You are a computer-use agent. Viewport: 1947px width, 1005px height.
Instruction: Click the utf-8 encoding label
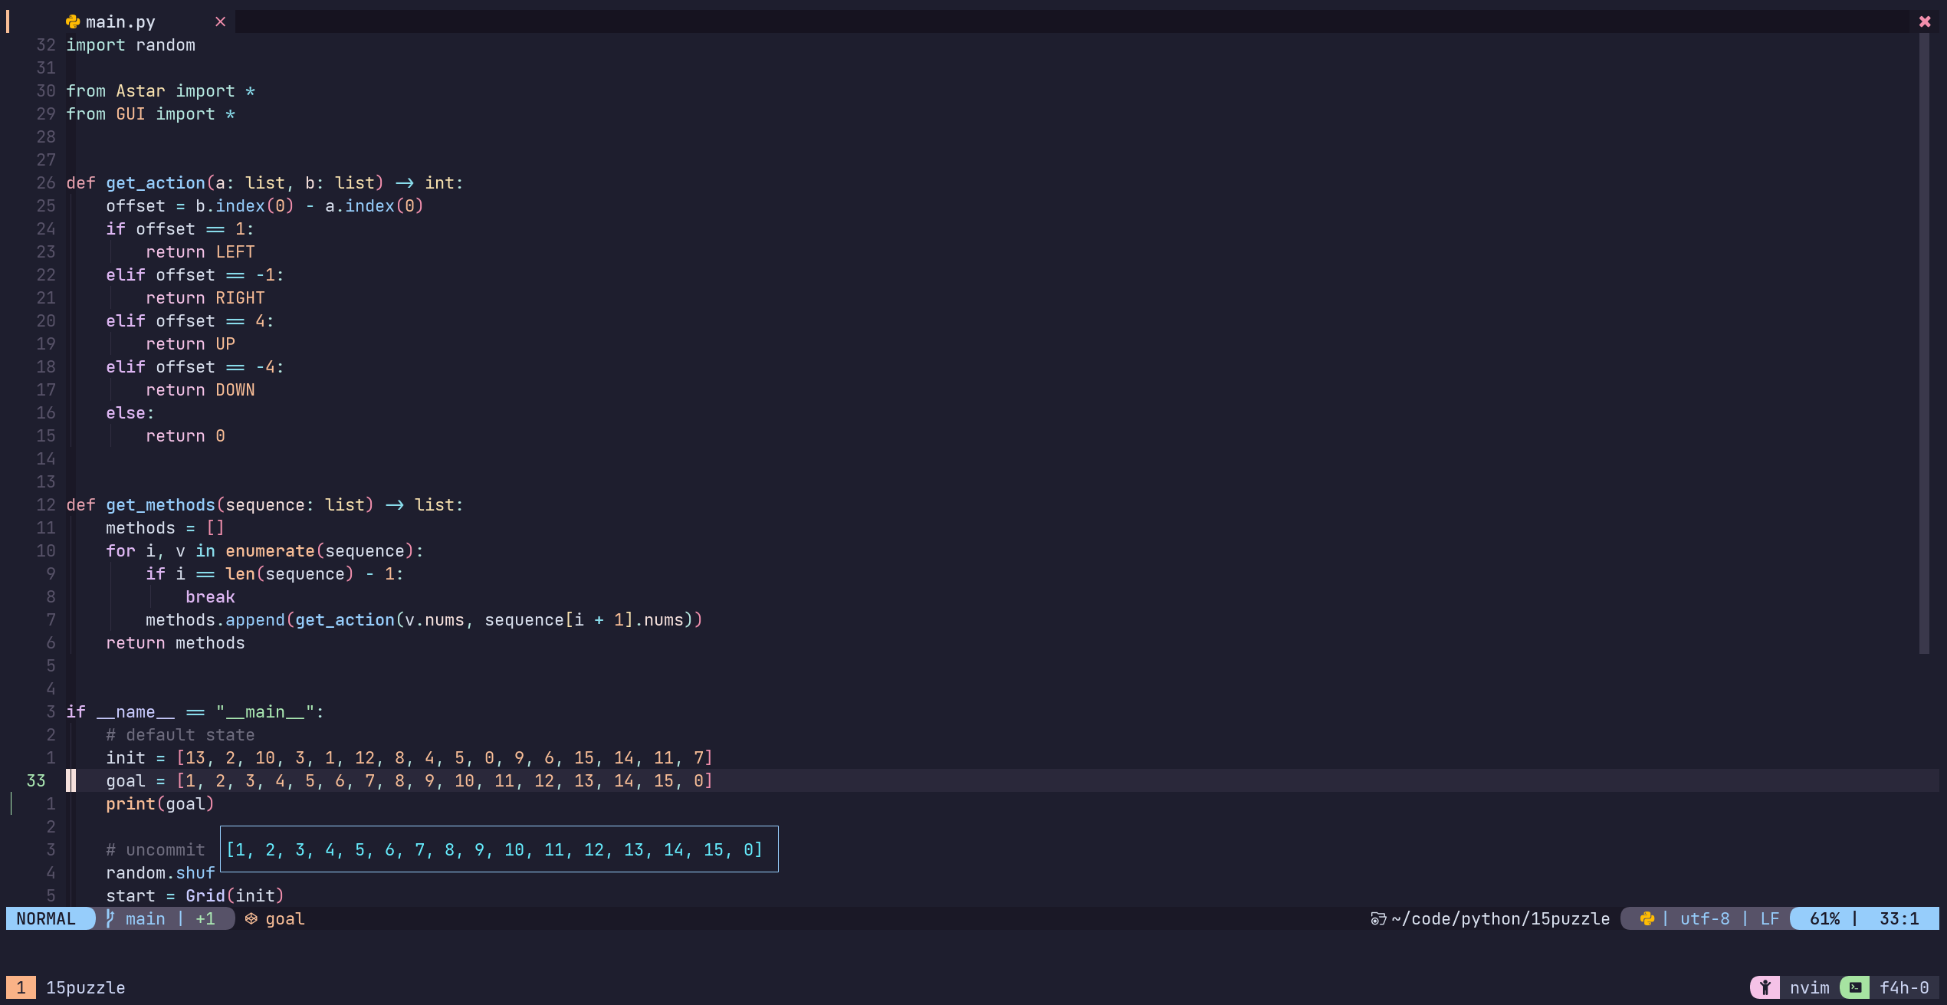pyautogui.click(x=1705, y=918)
